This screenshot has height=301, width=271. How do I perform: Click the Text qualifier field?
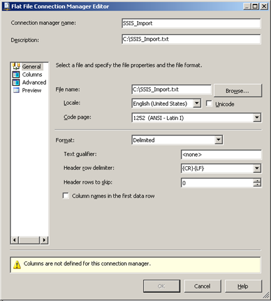click(221, 154)
